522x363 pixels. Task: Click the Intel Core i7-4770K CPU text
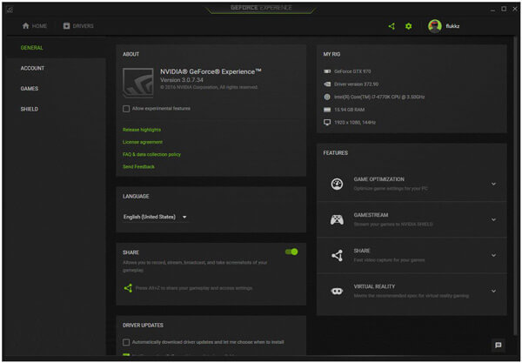pos(379,97)
